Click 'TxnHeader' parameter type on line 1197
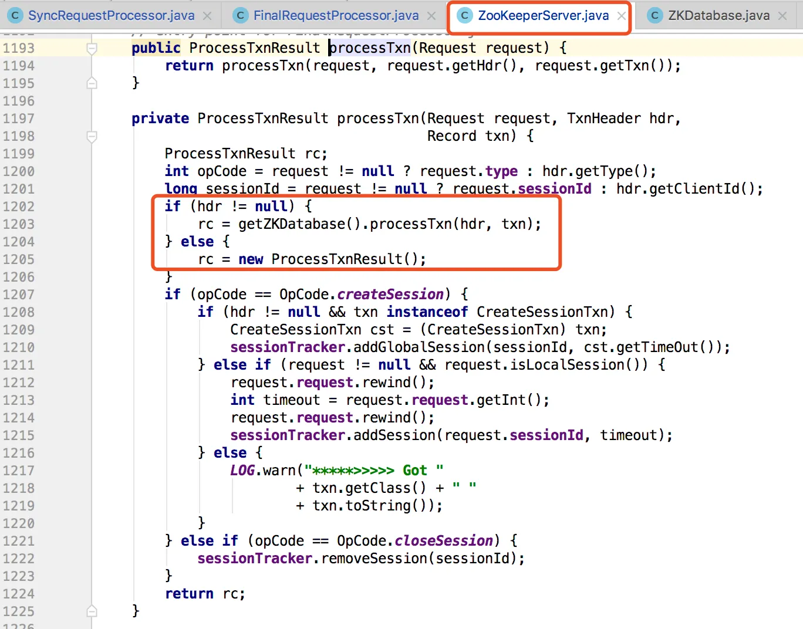The image size is (803, 629). click(x=603, y=119)
